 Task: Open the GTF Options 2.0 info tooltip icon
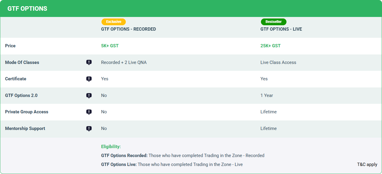point(89,95)
